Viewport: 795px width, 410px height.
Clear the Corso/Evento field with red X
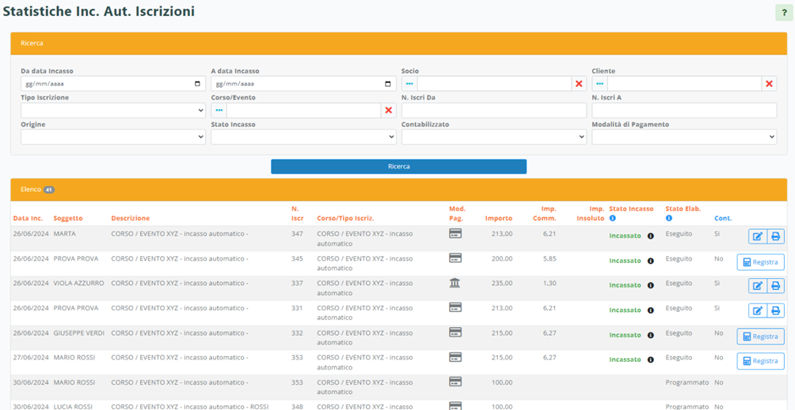pos(389,111)
